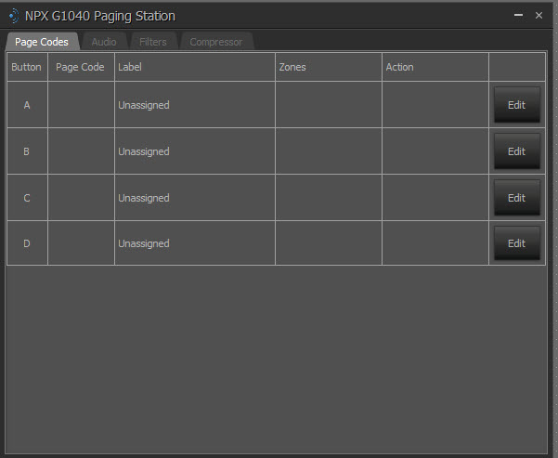Close the NPX G1040 window
This screenshot has height=458, width=558.
click(539, 16)
